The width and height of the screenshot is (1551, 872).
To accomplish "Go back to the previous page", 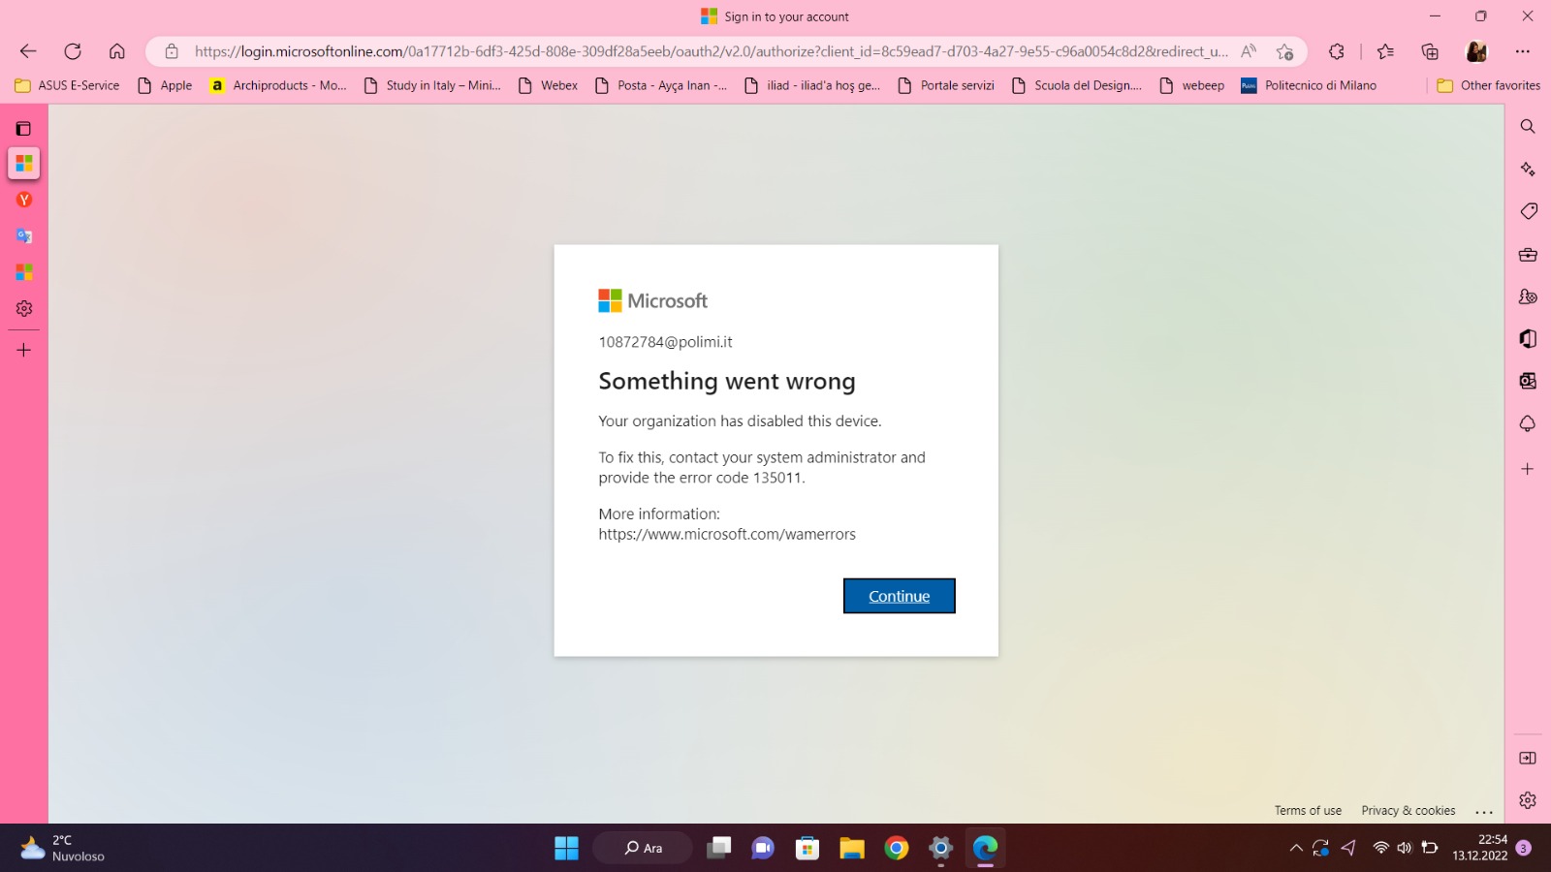I will (x=28, y=51).
